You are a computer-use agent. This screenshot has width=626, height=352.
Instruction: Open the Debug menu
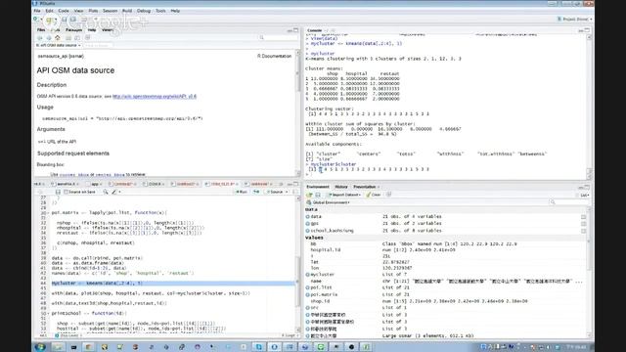click(144, 11)
